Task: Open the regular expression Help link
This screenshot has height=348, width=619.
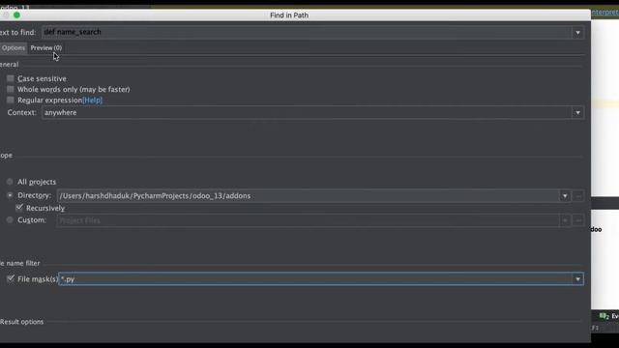Action: pyautogui.click(x=93, y=101)
